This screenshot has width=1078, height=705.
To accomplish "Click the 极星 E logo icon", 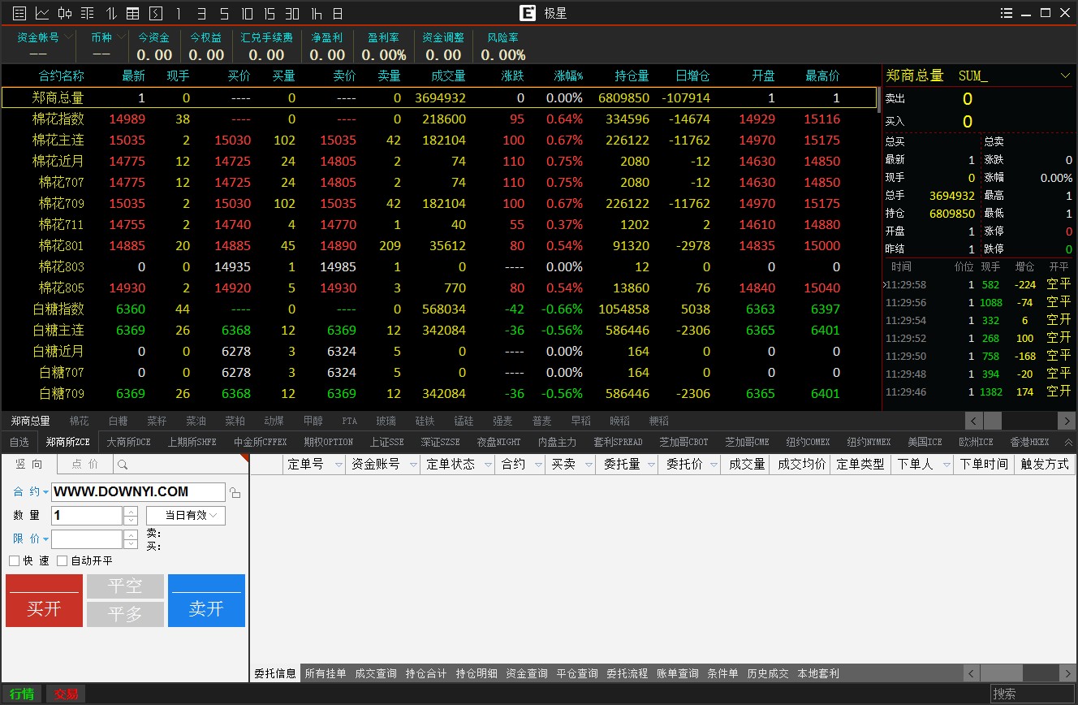I will click(x=528, y=13).
